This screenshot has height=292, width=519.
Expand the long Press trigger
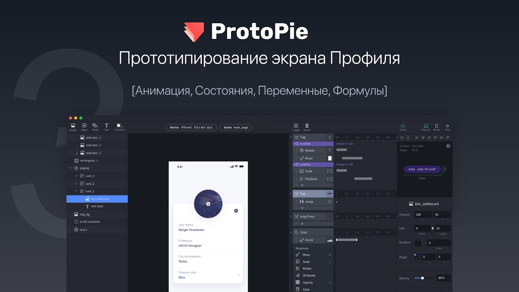291,217
